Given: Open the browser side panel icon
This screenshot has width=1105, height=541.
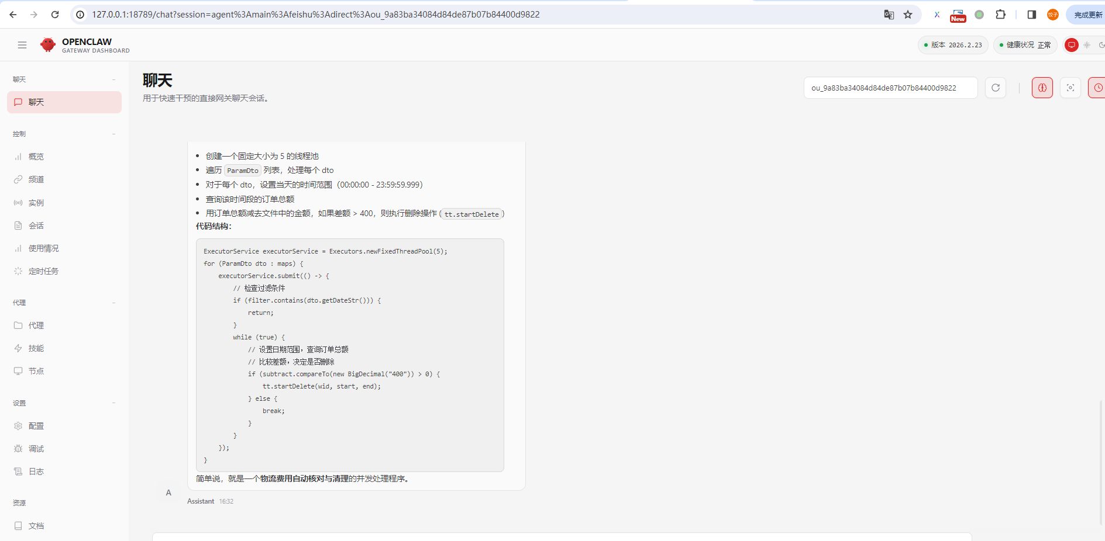Looking at the screenshot, I should tap(1032, 15).
